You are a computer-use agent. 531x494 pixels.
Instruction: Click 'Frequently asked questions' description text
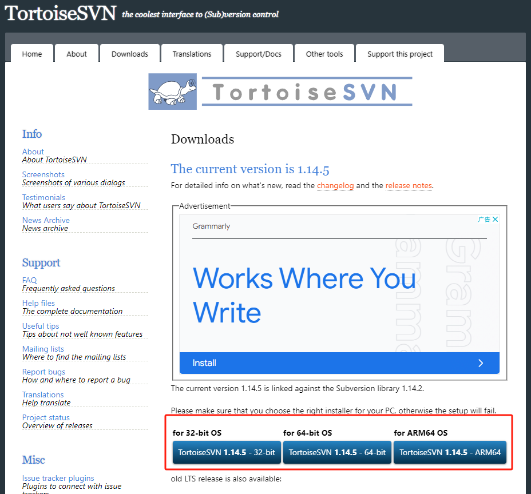tap(69, 288)
